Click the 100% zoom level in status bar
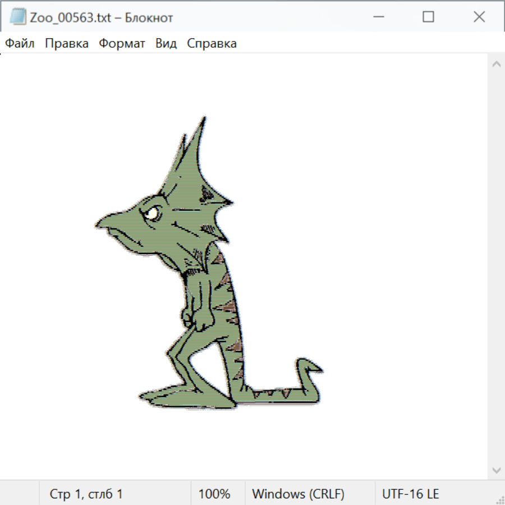This screenshot has width=505, height=505. [x=214, y=494]
